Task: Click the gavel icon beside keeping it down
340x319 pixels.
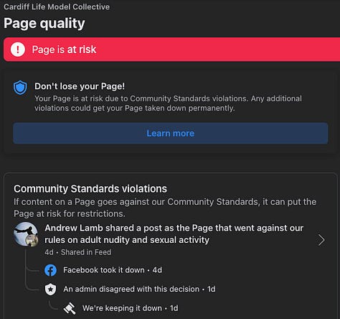Action: point(70,308)
